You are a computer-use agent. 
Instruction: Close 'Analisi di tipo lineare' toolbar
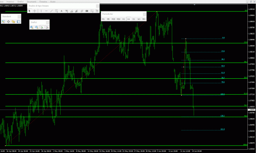[x=97, y=6]
